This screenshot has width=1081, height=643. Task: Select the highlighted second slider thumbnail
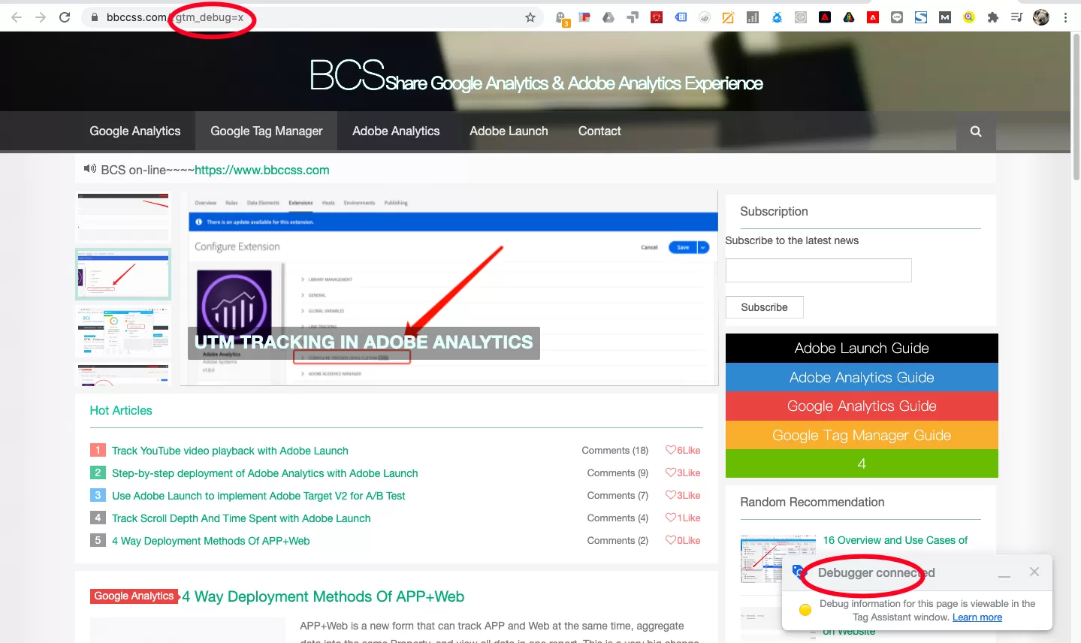pyautogui.click(x=124, y=274)
